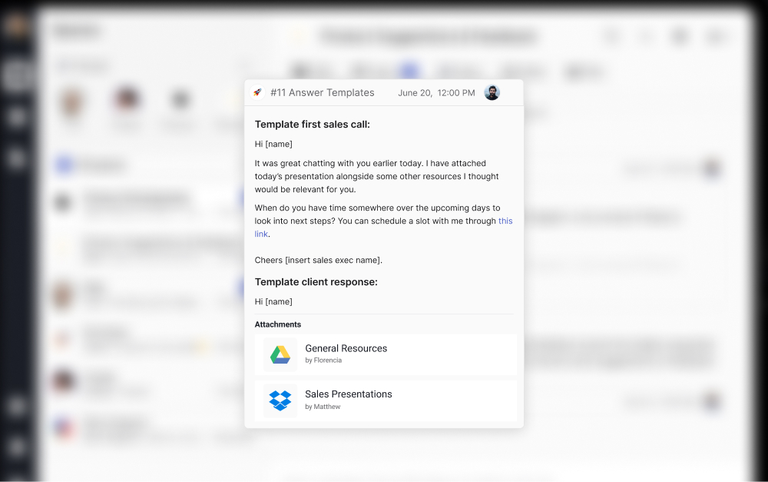This screenshot has height=482, width=768.
Task: Click the Attachments section header
Action: click(277, 324)
